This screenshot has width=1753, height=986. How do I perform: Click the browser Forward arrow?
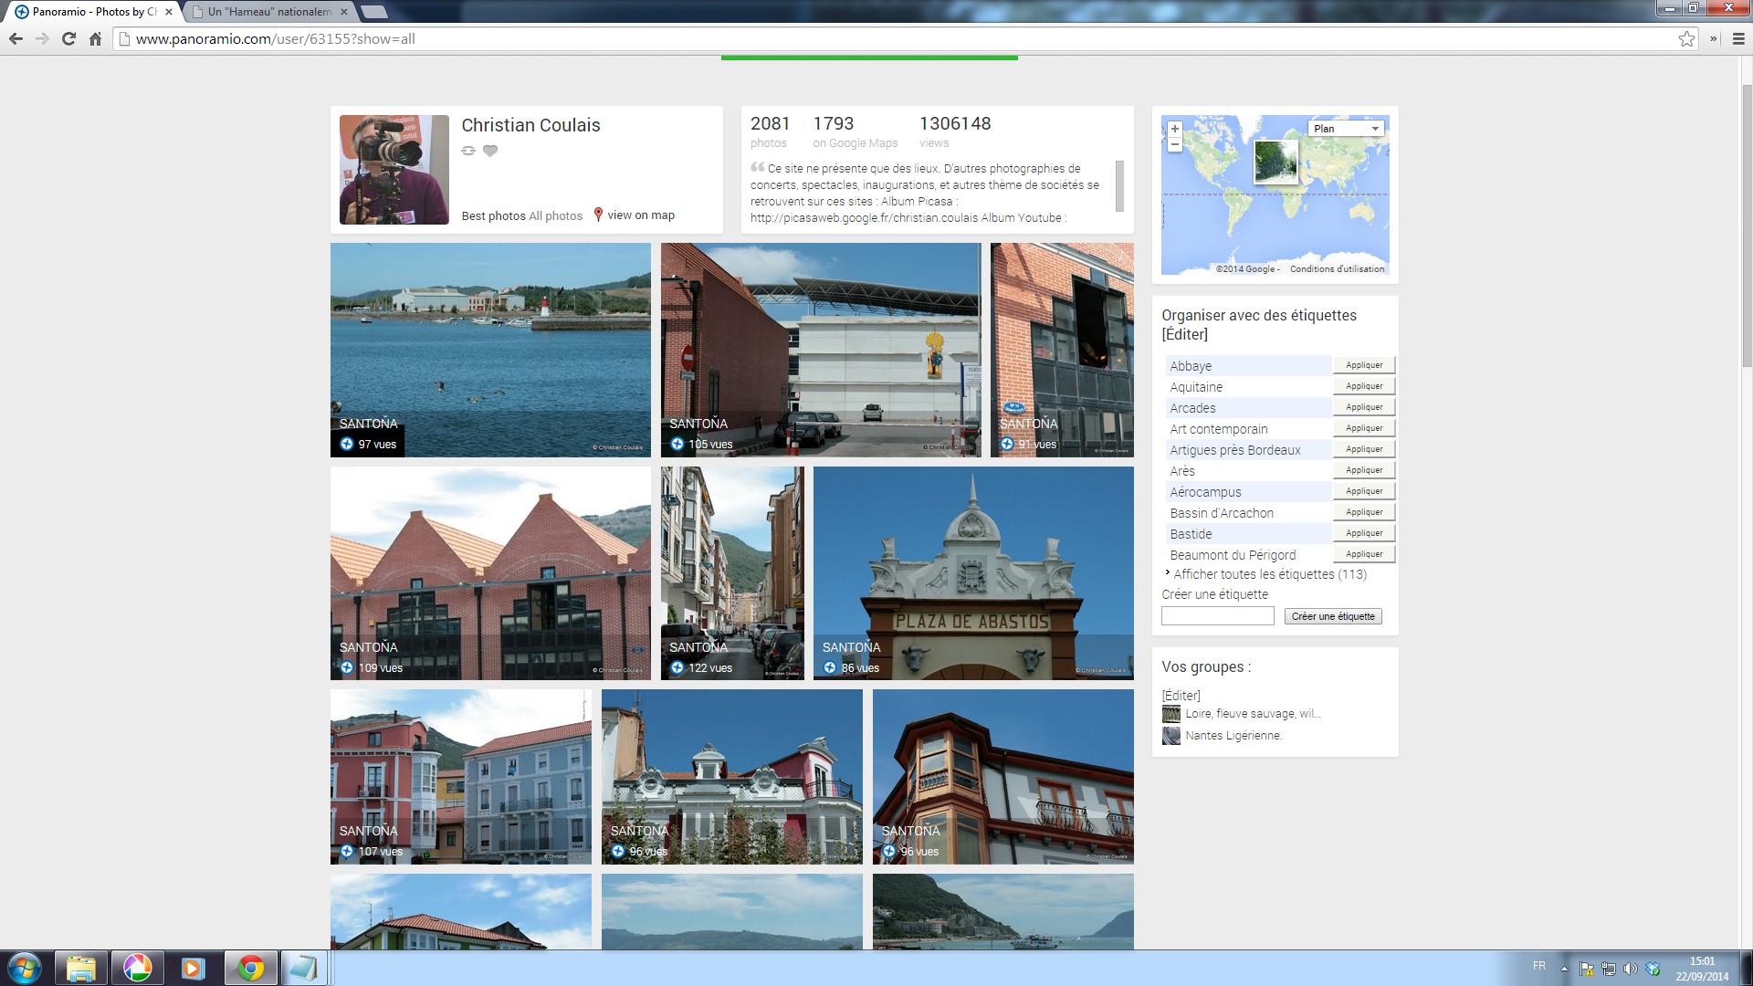coord(42,39)
